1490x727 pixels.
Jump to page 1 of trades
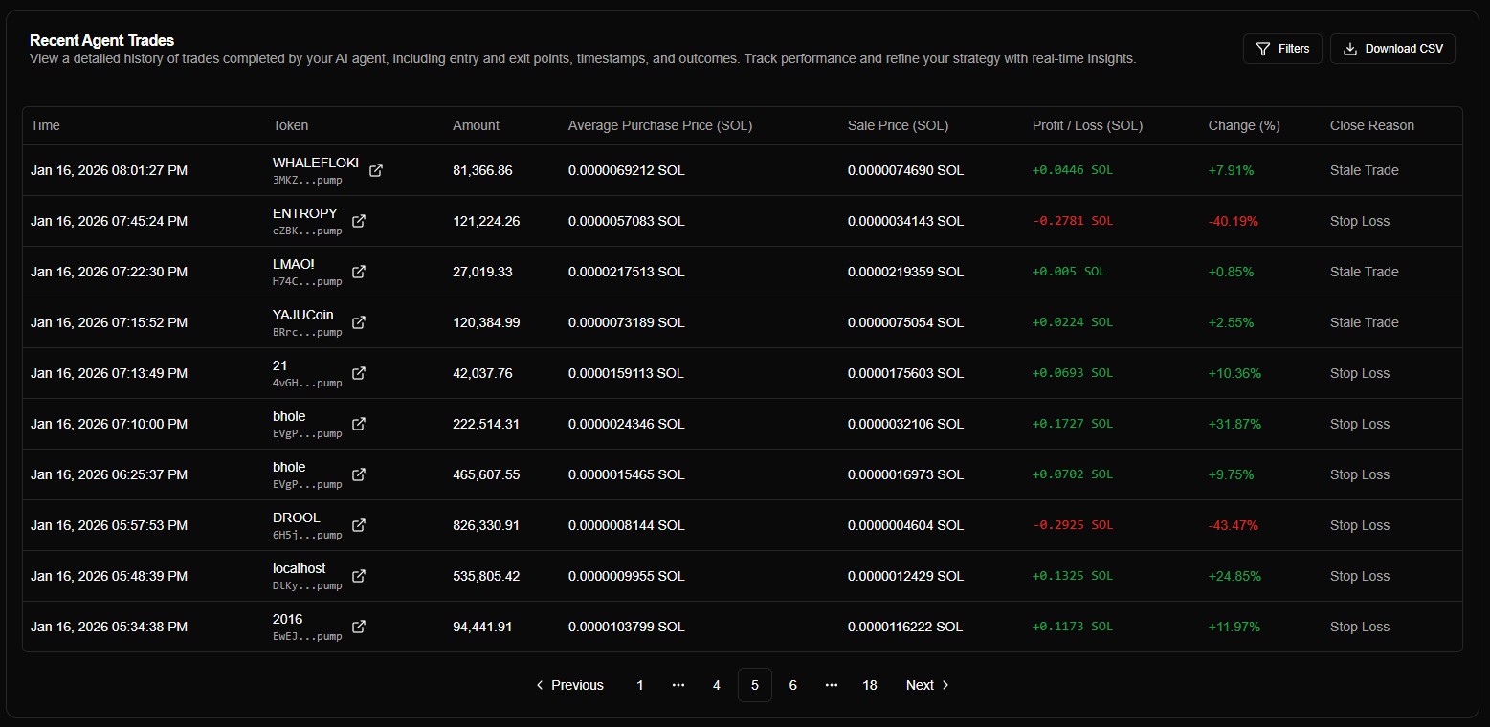[x=640, y=685]
